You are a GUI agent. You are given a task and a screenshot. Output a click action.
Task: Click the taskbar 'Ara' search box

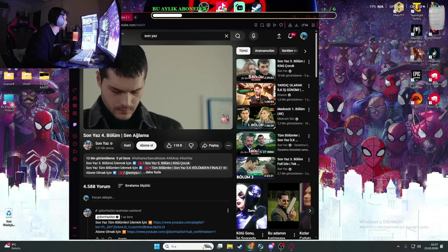189,246
